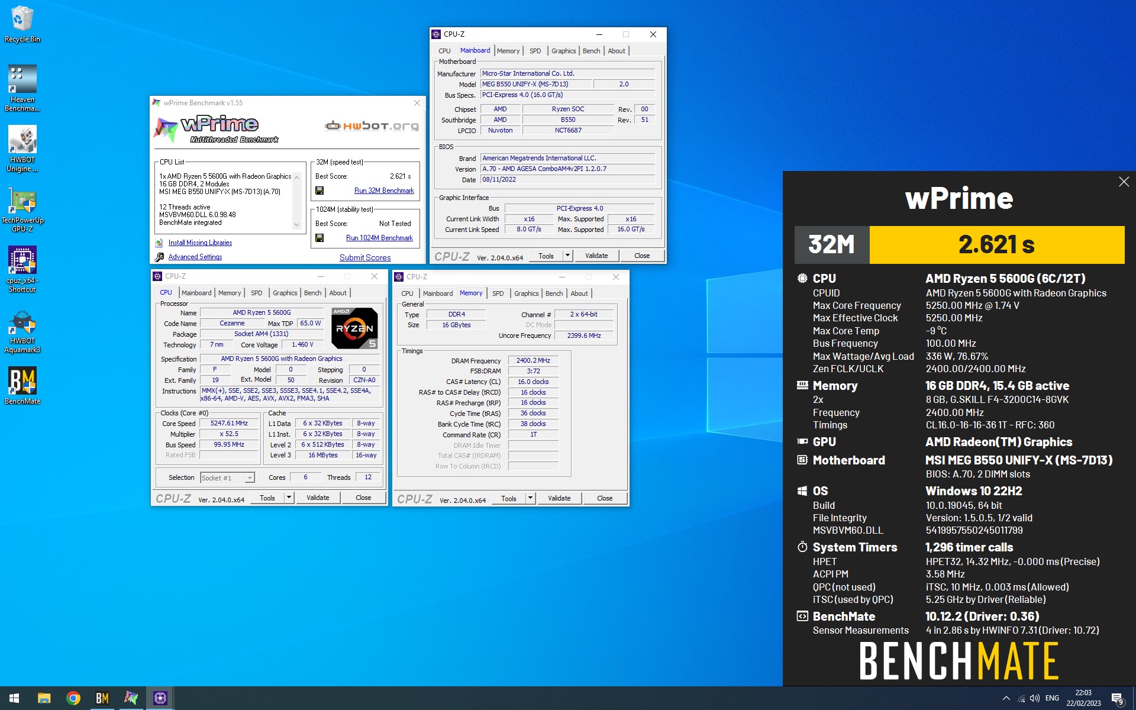Click the BenchMate section icon in result panel
The width and height of the screenshot is (1136, 710).
tap(802, 616)
